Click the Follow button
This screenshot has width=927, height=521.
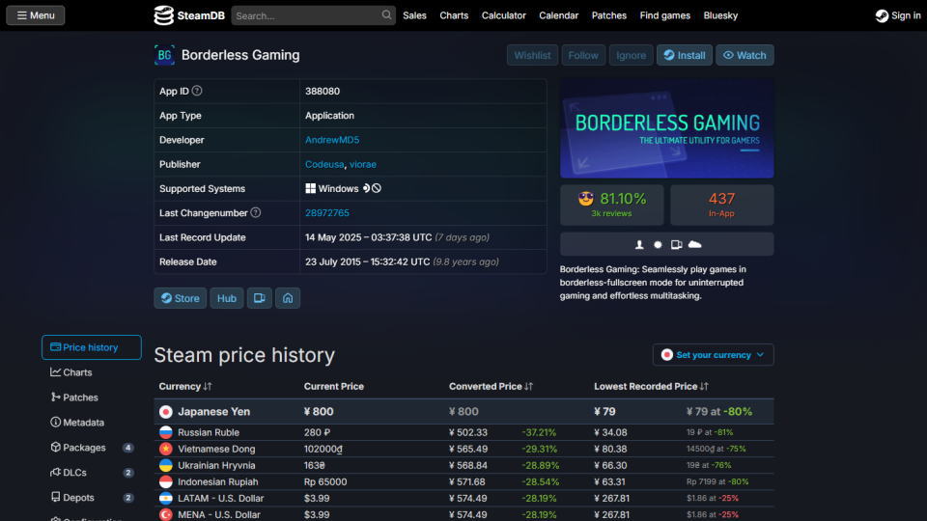[583, 55]
